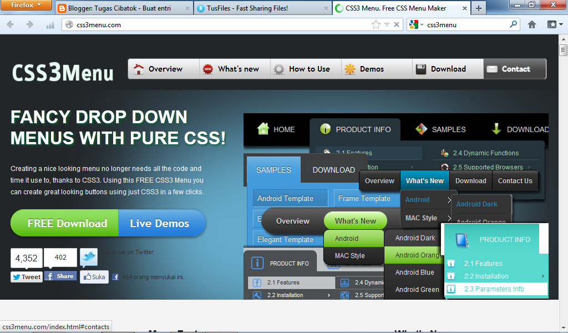The width and height of the screenshot is (568, 333).
Task: Click the 4,352 tweet count box
Action: 27,258
